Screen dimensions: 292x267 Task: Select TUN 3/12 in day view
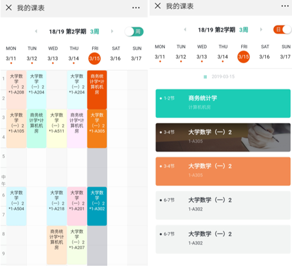tap(181, 53)
